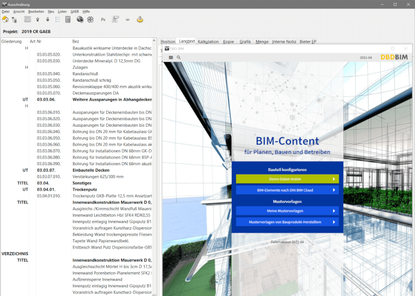The height and width of the screenshot is (296, 415).
Task: Switch to the Position tab
Action: click(x=168, y=41)
